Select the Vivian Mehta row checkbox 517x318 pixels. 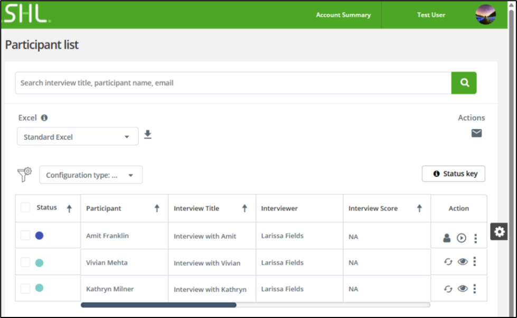(25, 262)
